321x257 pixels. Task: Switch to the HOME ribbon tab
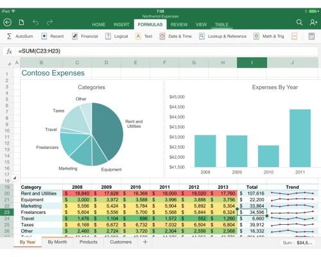(x=99, y=24)
